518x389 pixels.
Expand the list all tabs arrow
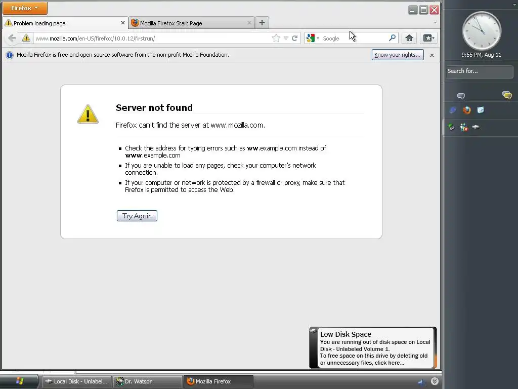[435, 23]
